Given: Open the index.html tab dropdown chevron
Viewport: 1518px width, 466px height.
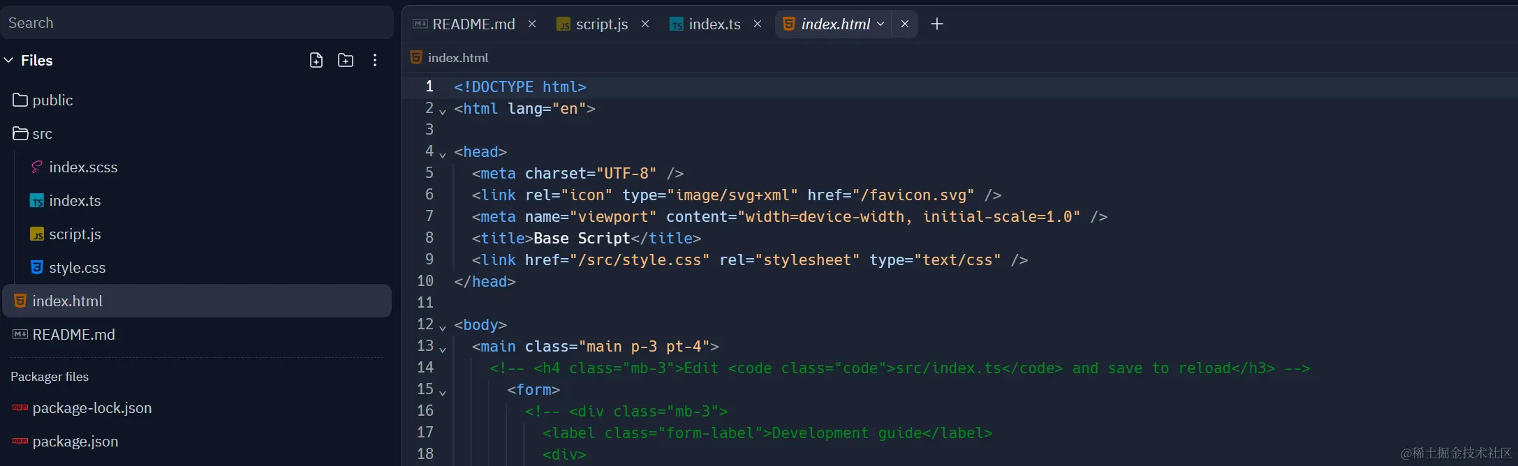Looking at the screenshot, I should [880, 24].
